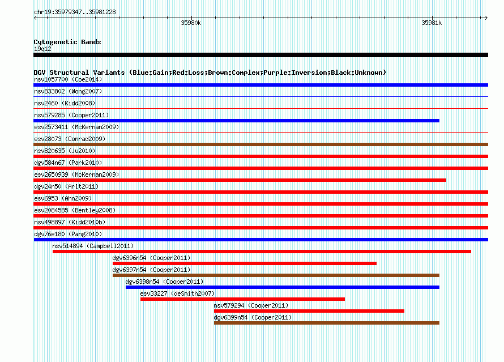Image resolution: width=504 pixels, height=362 pixels.
Task: Select the nsv579294 (Cooper2011) label
Action: pyautogui.click(x=251, y=305)
